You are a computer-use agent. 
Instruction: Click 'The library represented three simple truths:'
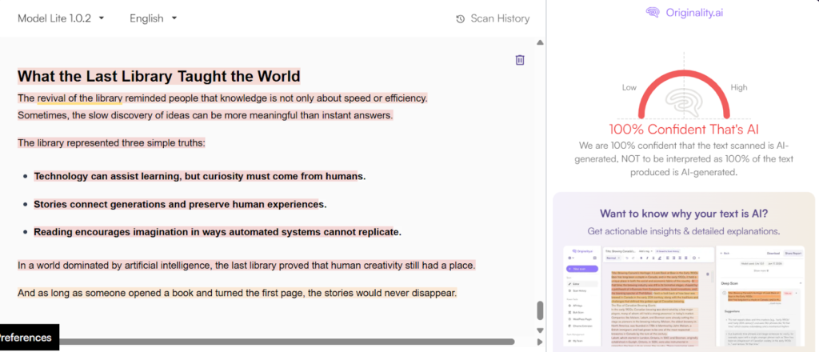pos(111,143)
